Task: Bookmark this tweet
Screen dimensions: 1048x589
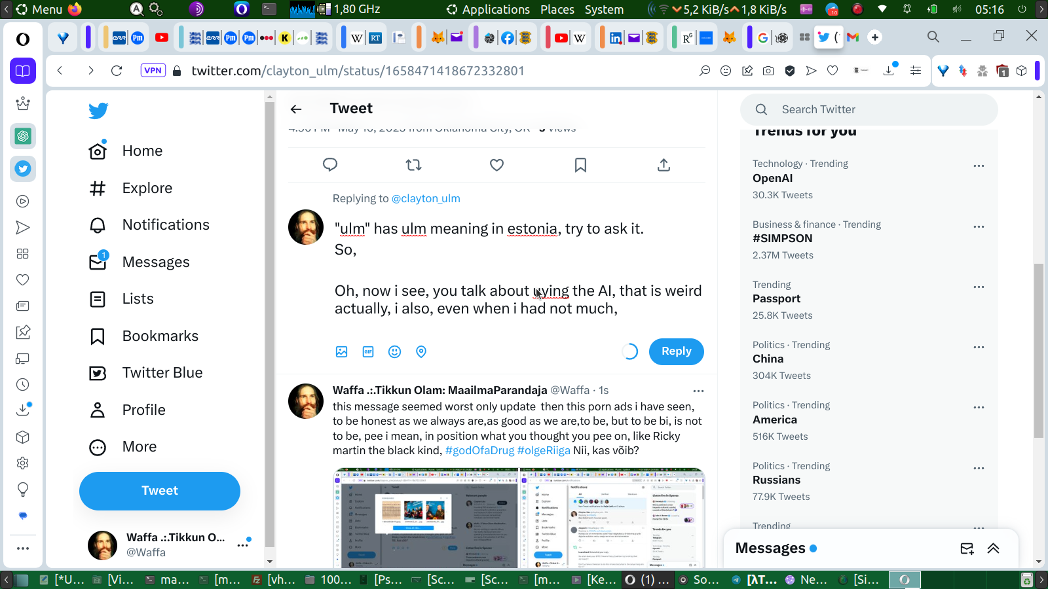Action: 580,165
